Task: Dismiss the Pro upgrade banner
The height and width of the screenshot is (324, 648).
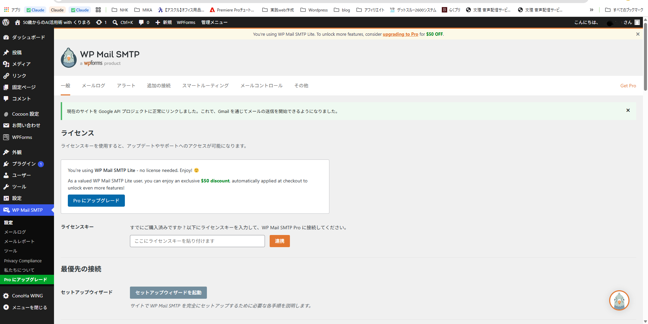Action: (638, 34)
